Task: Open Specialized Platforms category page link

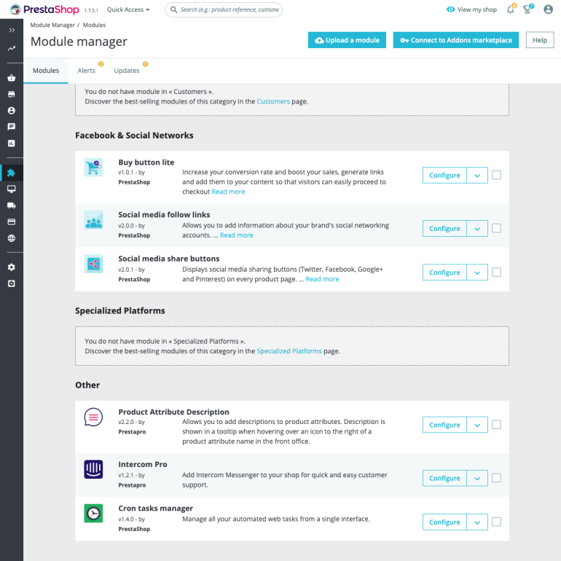Action: coord(289,351)
